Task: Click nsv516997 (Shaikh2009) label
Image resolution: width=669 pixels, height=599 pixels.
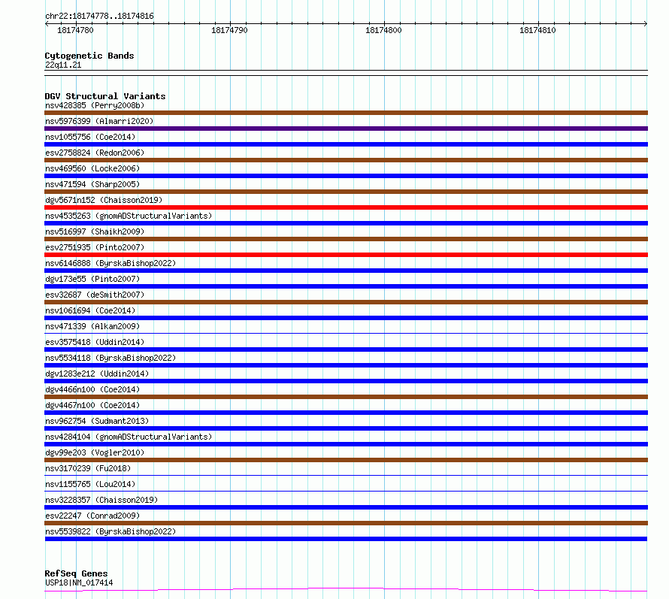Action: 95,231
